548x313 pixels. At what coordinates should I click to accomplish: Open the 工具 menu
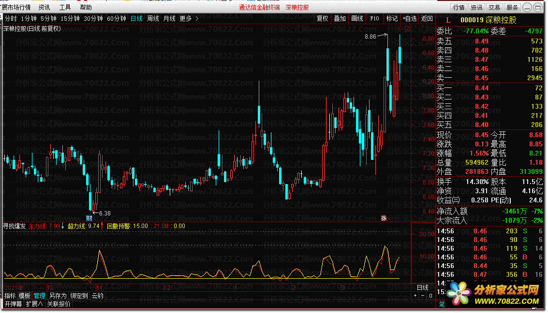click(65, 7)
